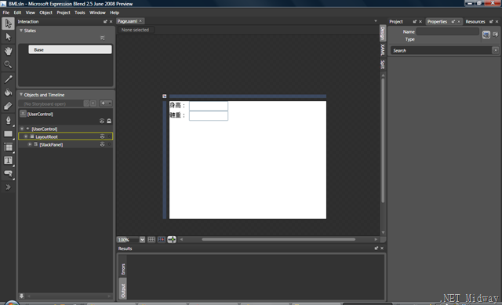This screenshot has height=305, width=502.
Task: Select the Base state
Action: coord(70,49)
